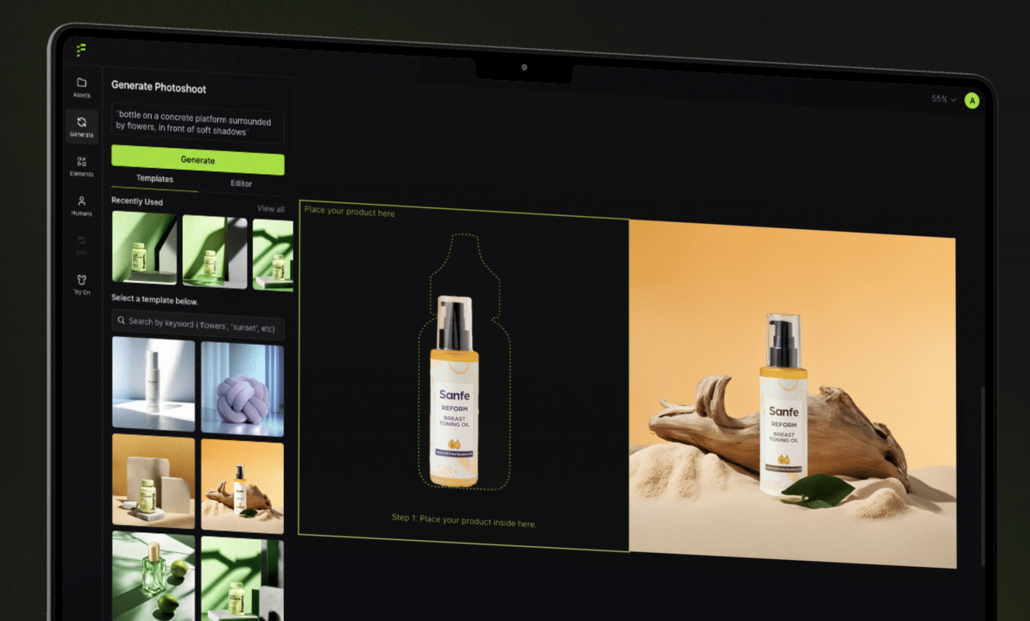Click the vertical scrollbar on right edge
Screen dimensions: 1030x621
pos(983,476)
